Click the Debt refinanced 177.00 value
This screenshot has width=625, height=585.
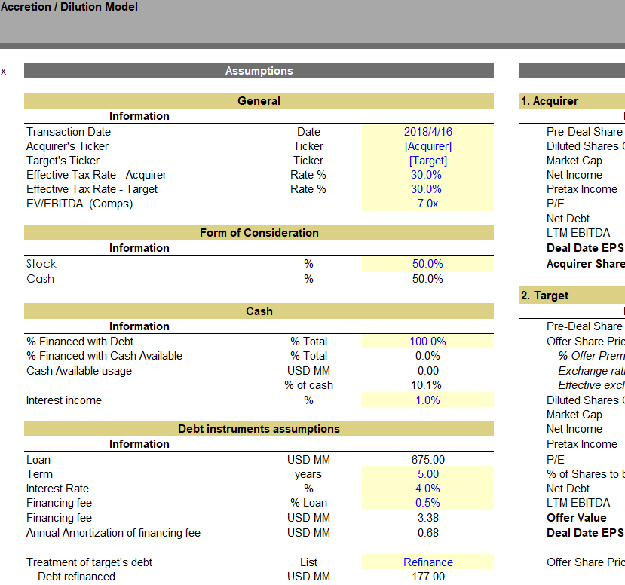[x=427, y=577]
